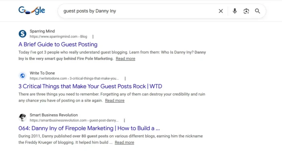282x151 pixels.
Task: Open the Smart Business Revolution favicon
Action: tap(23, 118)
